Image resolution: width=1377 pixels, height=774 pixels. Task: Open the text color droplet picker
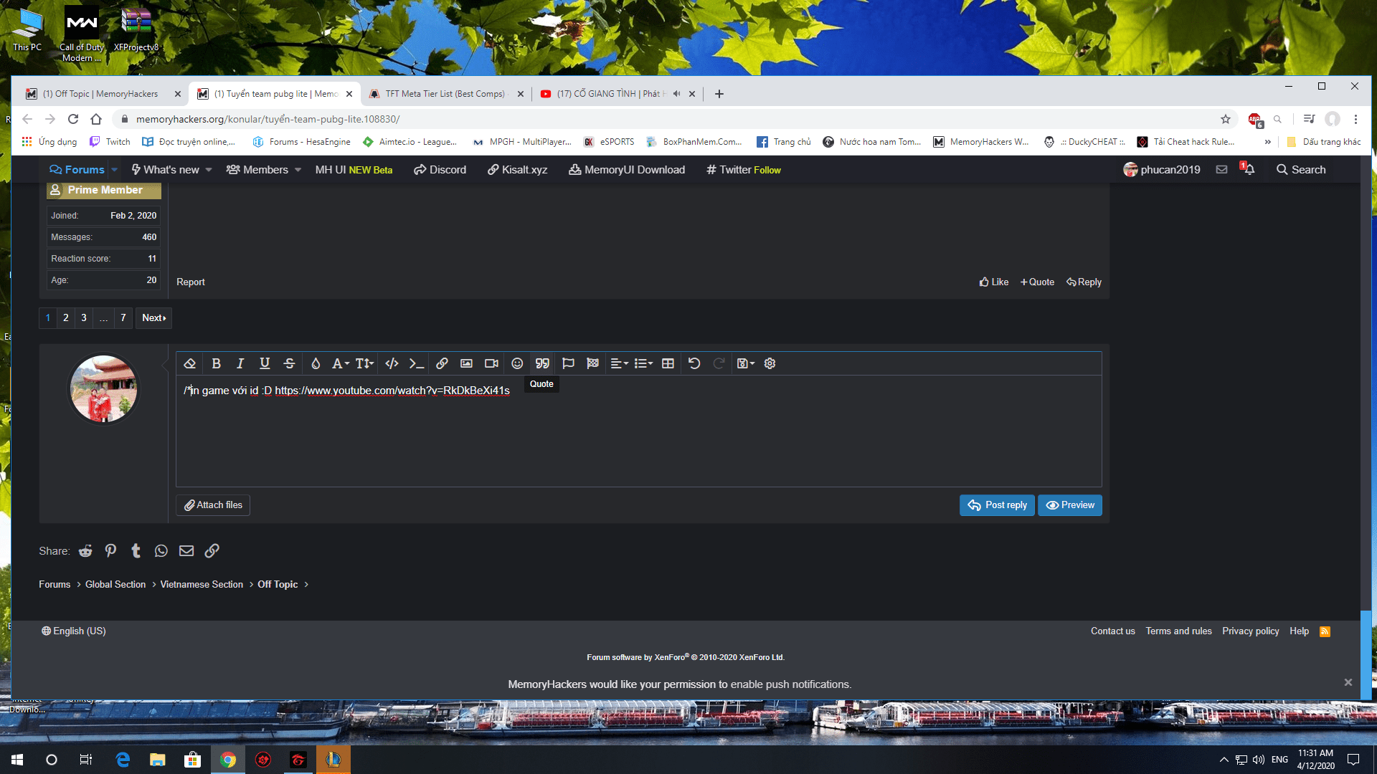[316, 363]
